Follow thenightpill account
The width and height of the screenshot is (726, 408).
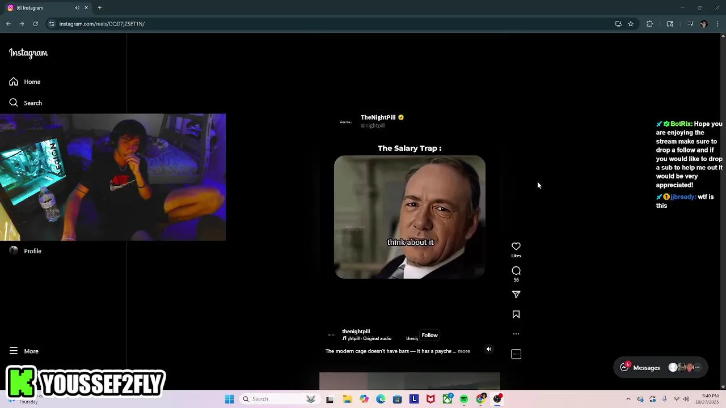tap(429, 335)
